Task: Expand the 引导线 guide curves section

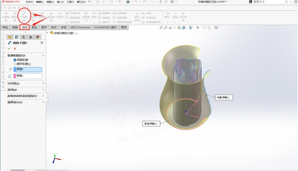Action: tap(43, 83)
